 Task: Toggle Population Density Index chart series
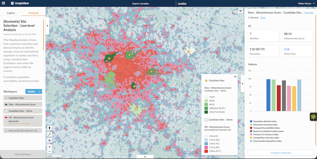tap(263, 121)
